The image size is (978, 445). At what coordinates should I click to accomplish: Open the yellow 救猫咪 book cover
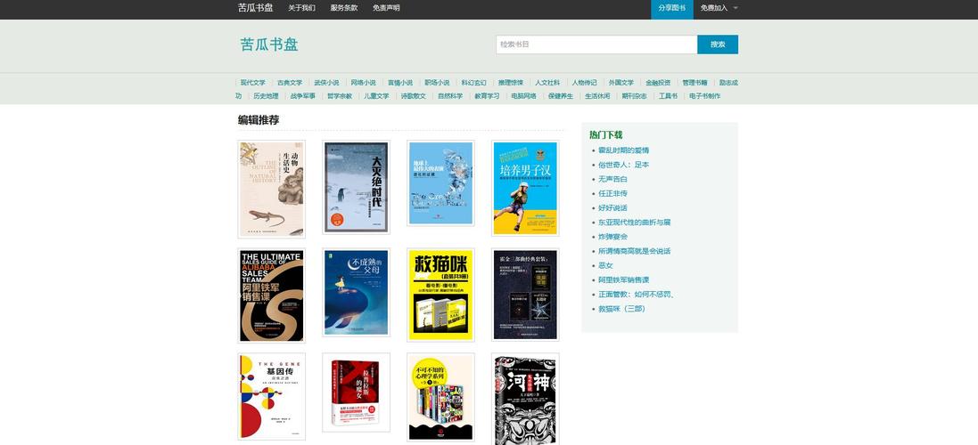coord(440,295)
